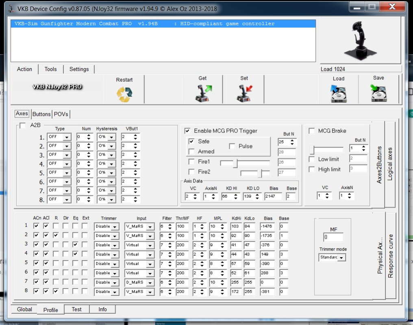The image size is (413, 325).
Task: Open Type dropdown for A2B row 1
Action: [x=67, y=137]
